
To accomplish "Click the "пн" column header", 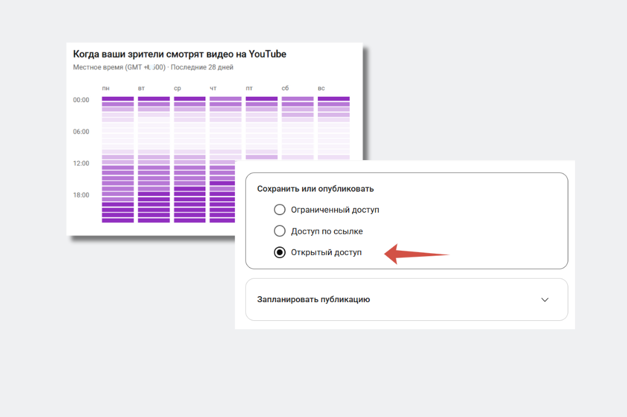I will (106, 88).
